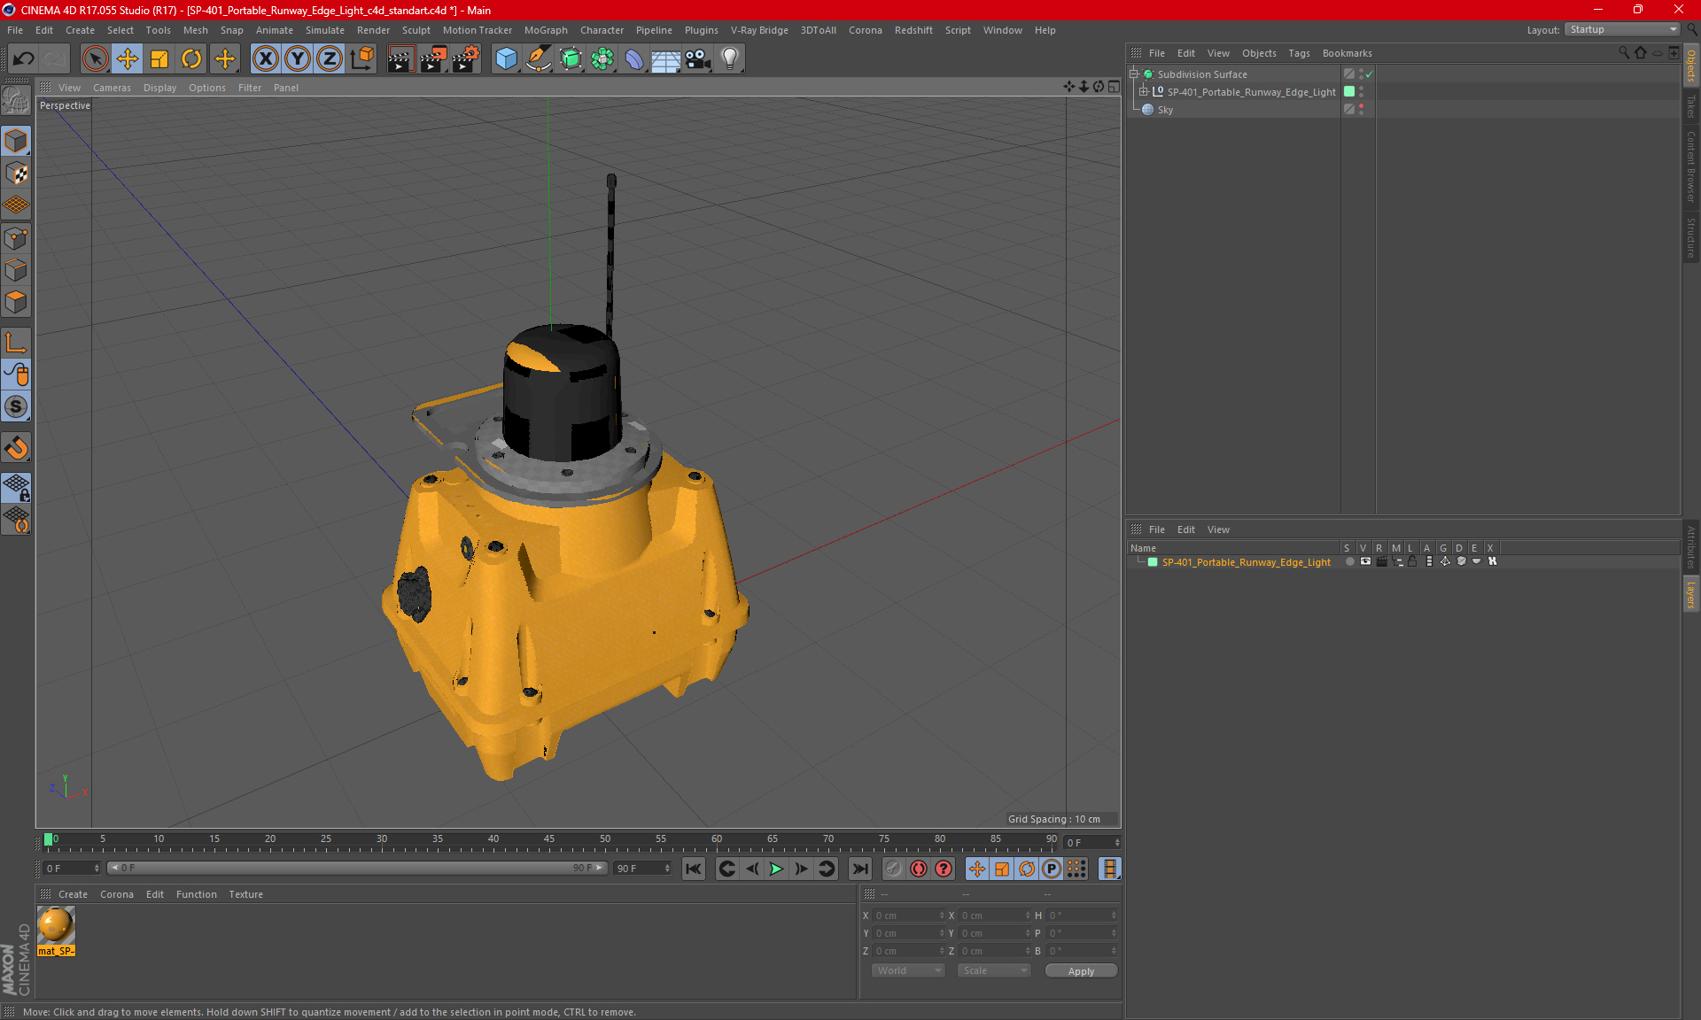Go to end of animation

859,869
